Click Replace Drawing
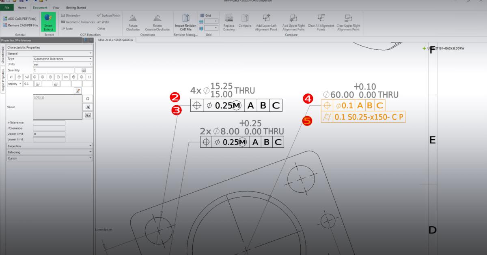Image resolution: width=487 pixels, height=255 pixels. tap(229, 22)
